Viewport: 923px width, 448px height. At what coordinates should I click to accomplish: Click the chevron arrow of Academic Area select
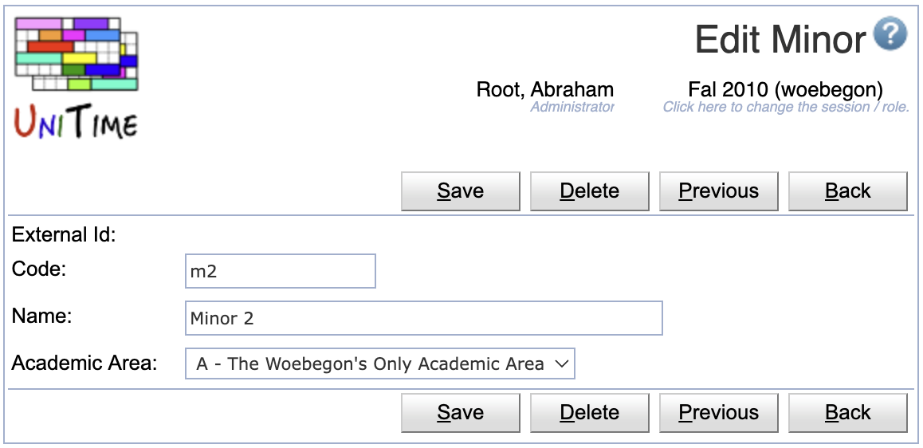(562, 364)
